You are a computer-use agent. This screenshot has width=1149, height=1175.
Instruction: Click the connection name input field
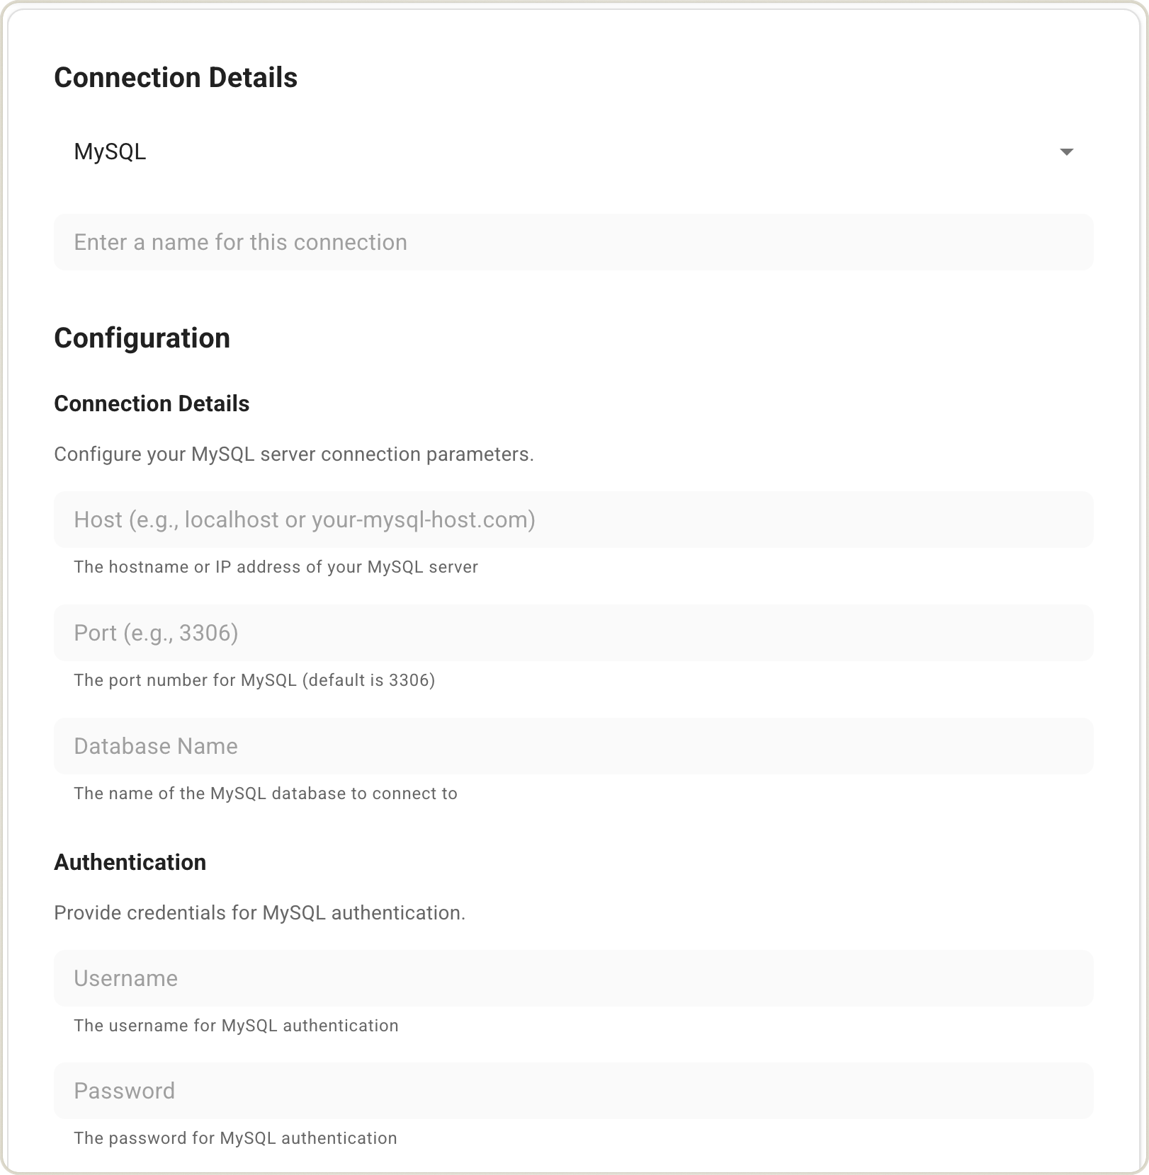572,241
